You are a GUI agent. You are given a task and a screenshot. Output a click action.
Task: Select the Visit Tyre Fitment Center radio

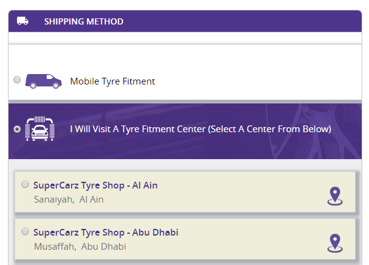(x=17, y=129)
